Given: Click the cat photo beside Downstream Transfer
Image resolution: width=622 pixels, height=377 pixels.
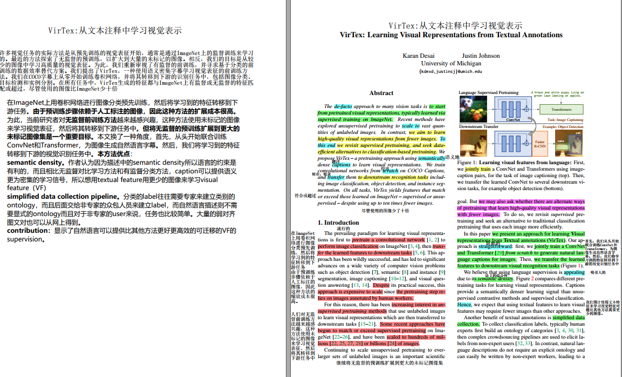Looking at the screenshot, I should click(x=473, y=143).
